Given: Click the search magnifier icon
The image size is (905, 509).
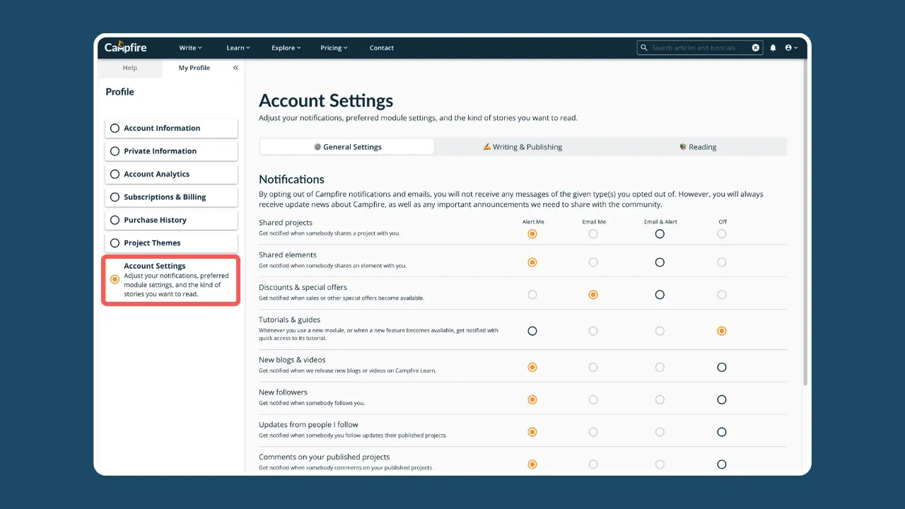Looking at the screenshot, I should [644, 47].
